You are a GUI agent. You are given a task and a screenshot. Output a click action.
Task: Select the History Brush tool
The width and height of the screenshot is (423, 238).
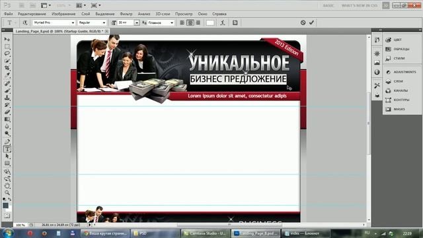pos(7,104)
